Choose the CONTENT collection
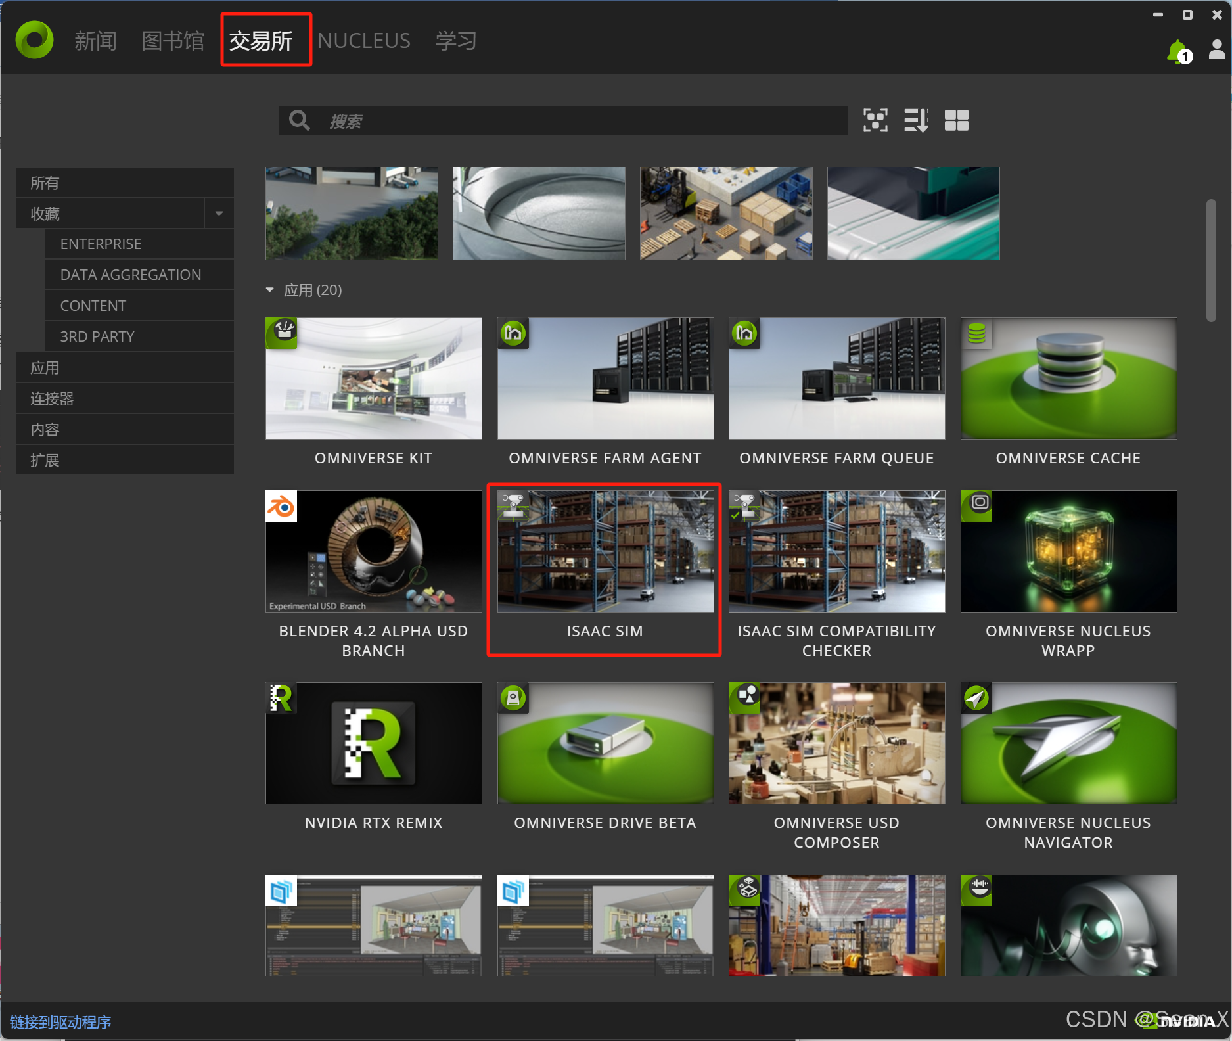Screen dimensions: 1232x1041 click(x=139, y=306)
